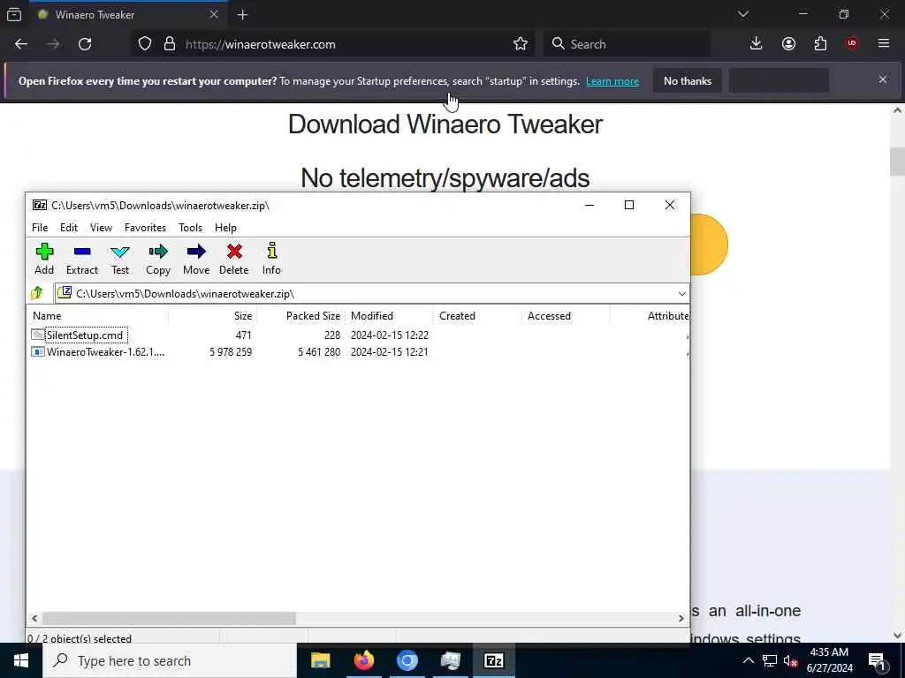Open the Firefox account icon
Image resolution: width=905 pixels, height=678 pixels.
tap(788, 44)
